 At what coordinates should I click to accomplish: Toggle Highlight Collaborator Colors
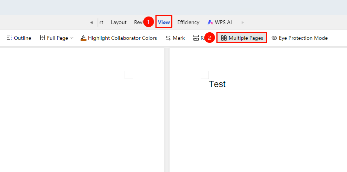(119, 38)
